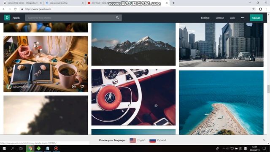Open the Windows notification center icon

coord(265,148)
